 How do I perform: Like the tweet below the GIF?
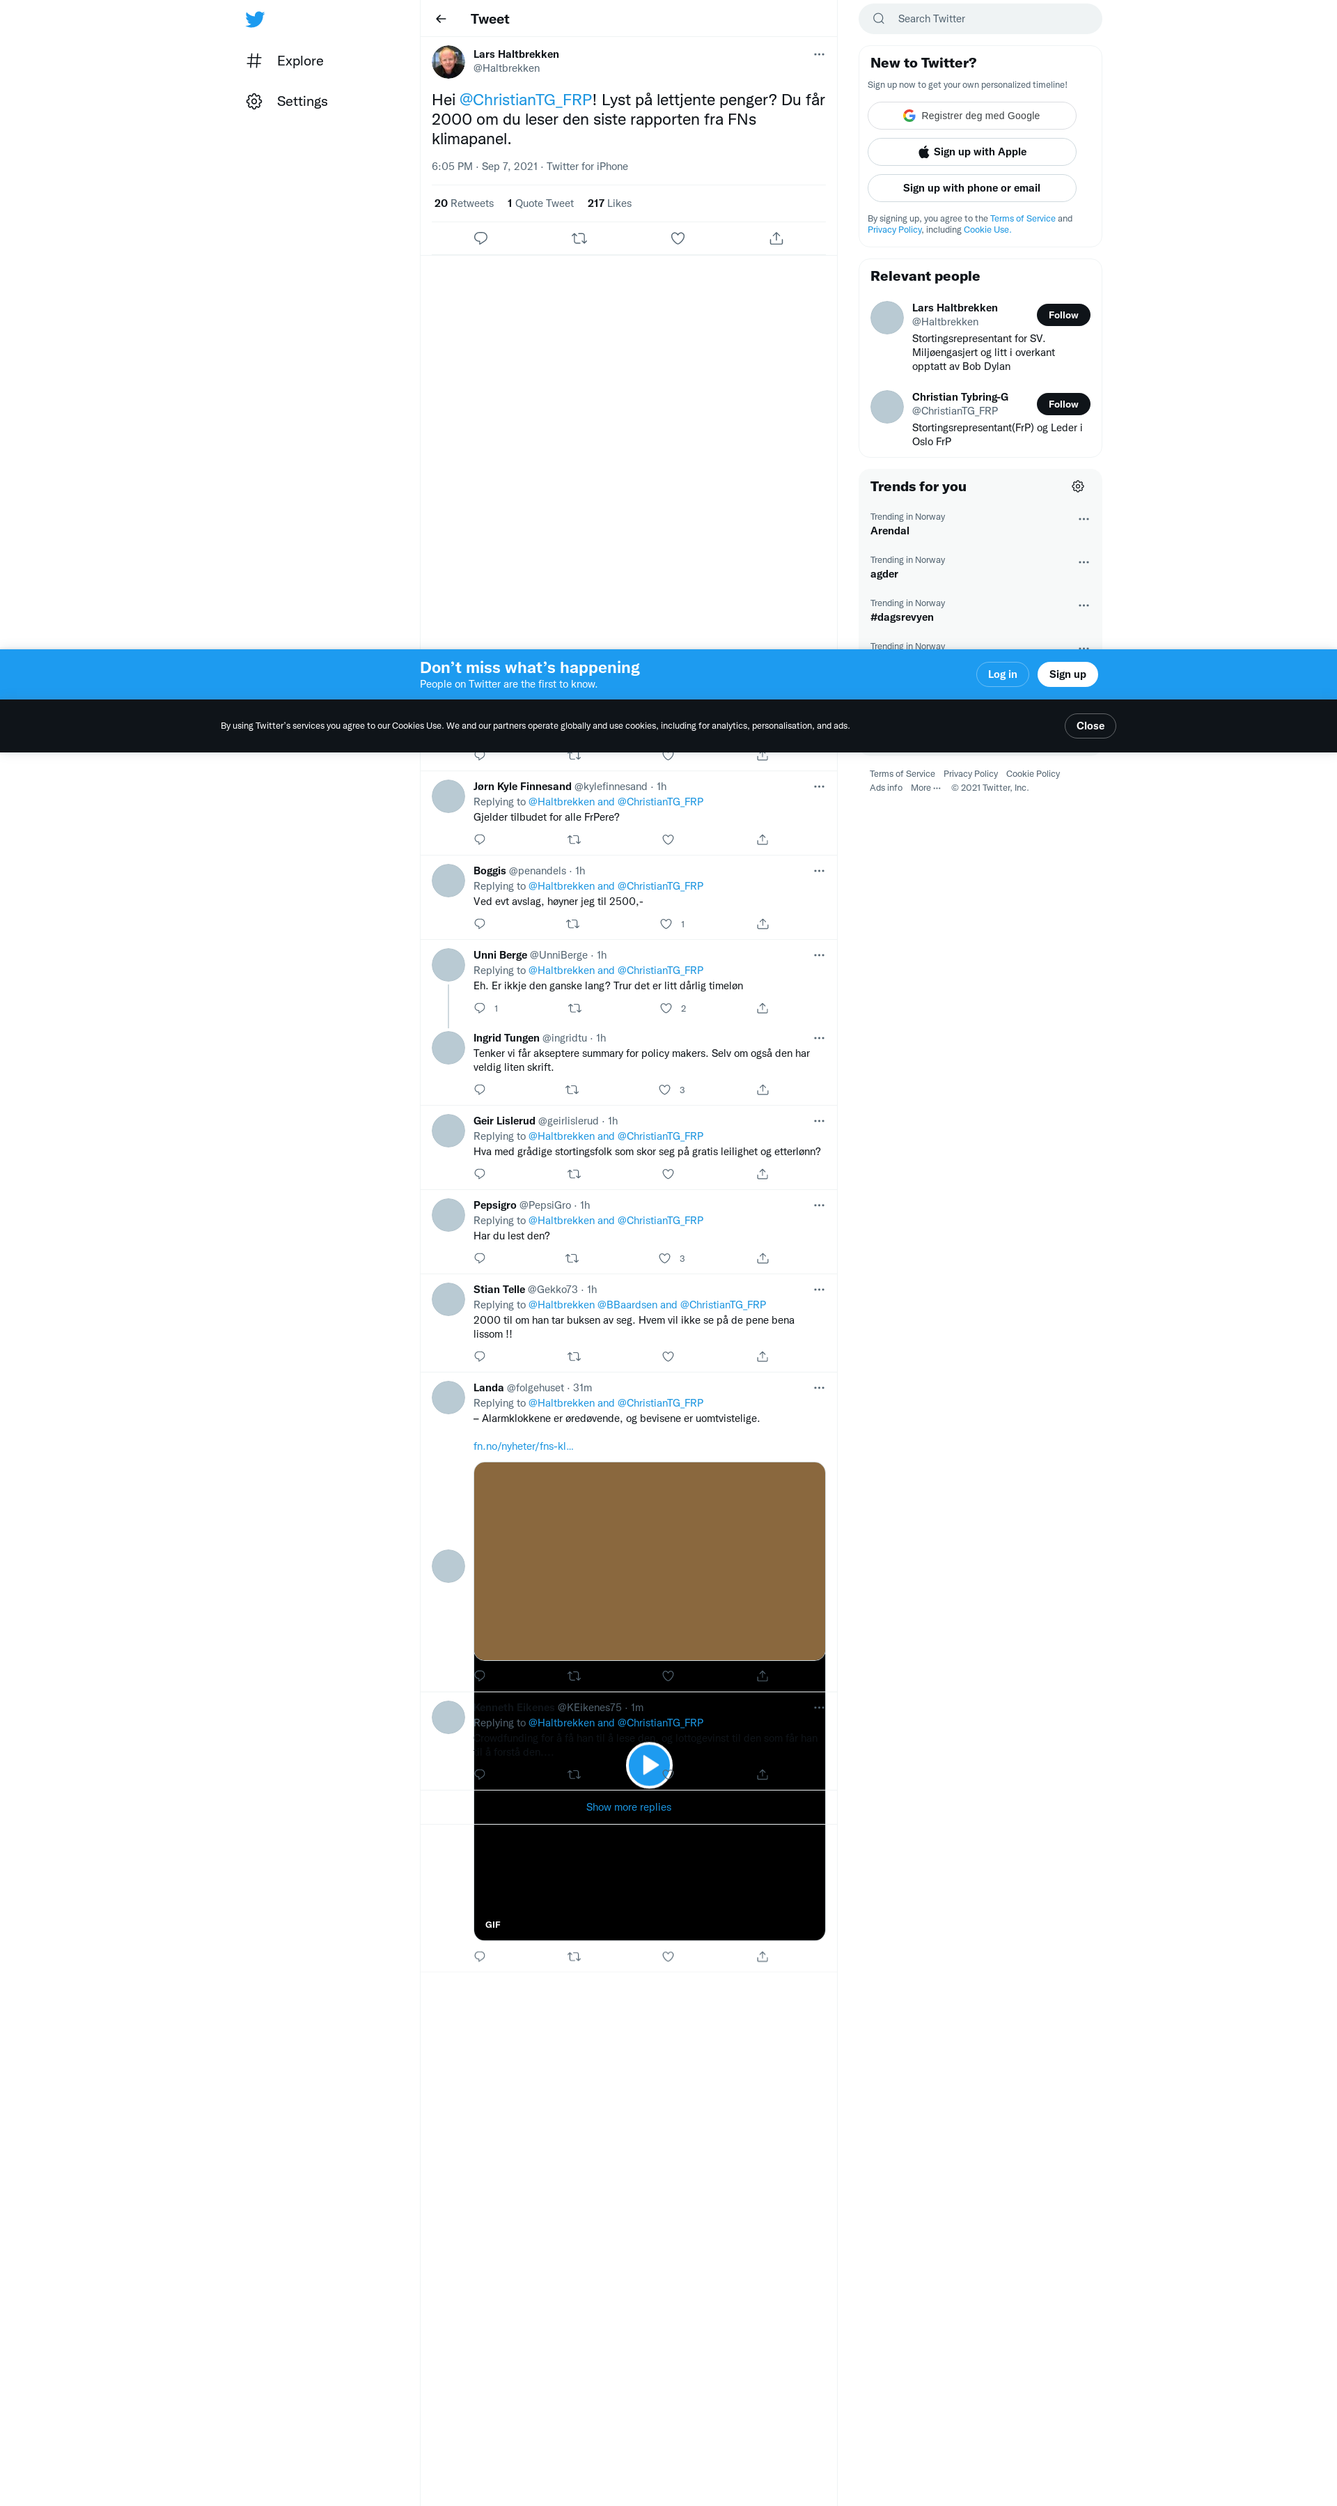pyautogui.click(x=668, y=1956)
